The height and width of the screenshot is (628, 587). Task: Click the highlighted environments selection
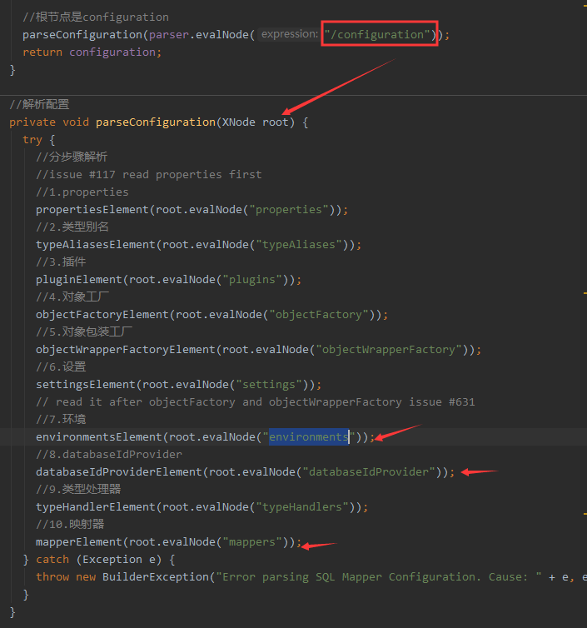pos(309,437)
